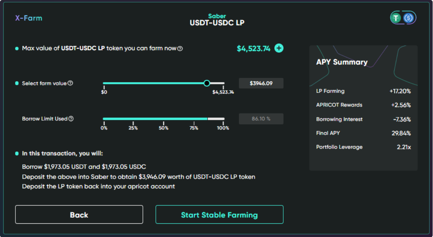Click the USDC token icon in header
433x237 pixels.
(x=409, y=18)
